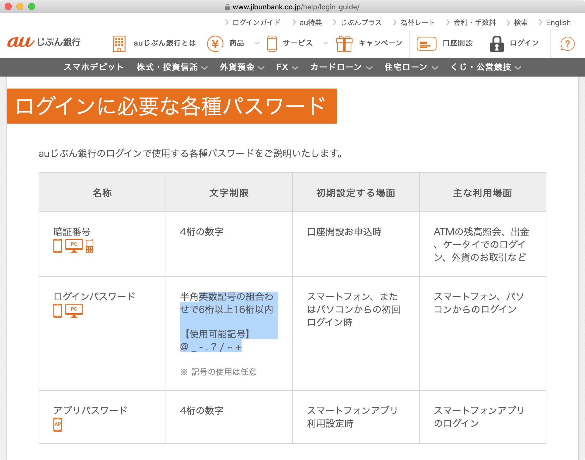585x460 pixels.
Task: Expand the 株式・投資信託 menu
Action: 172,67
